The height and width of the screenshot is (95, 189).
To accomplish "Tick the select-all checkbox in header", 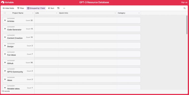I will [x=5, y=13].
